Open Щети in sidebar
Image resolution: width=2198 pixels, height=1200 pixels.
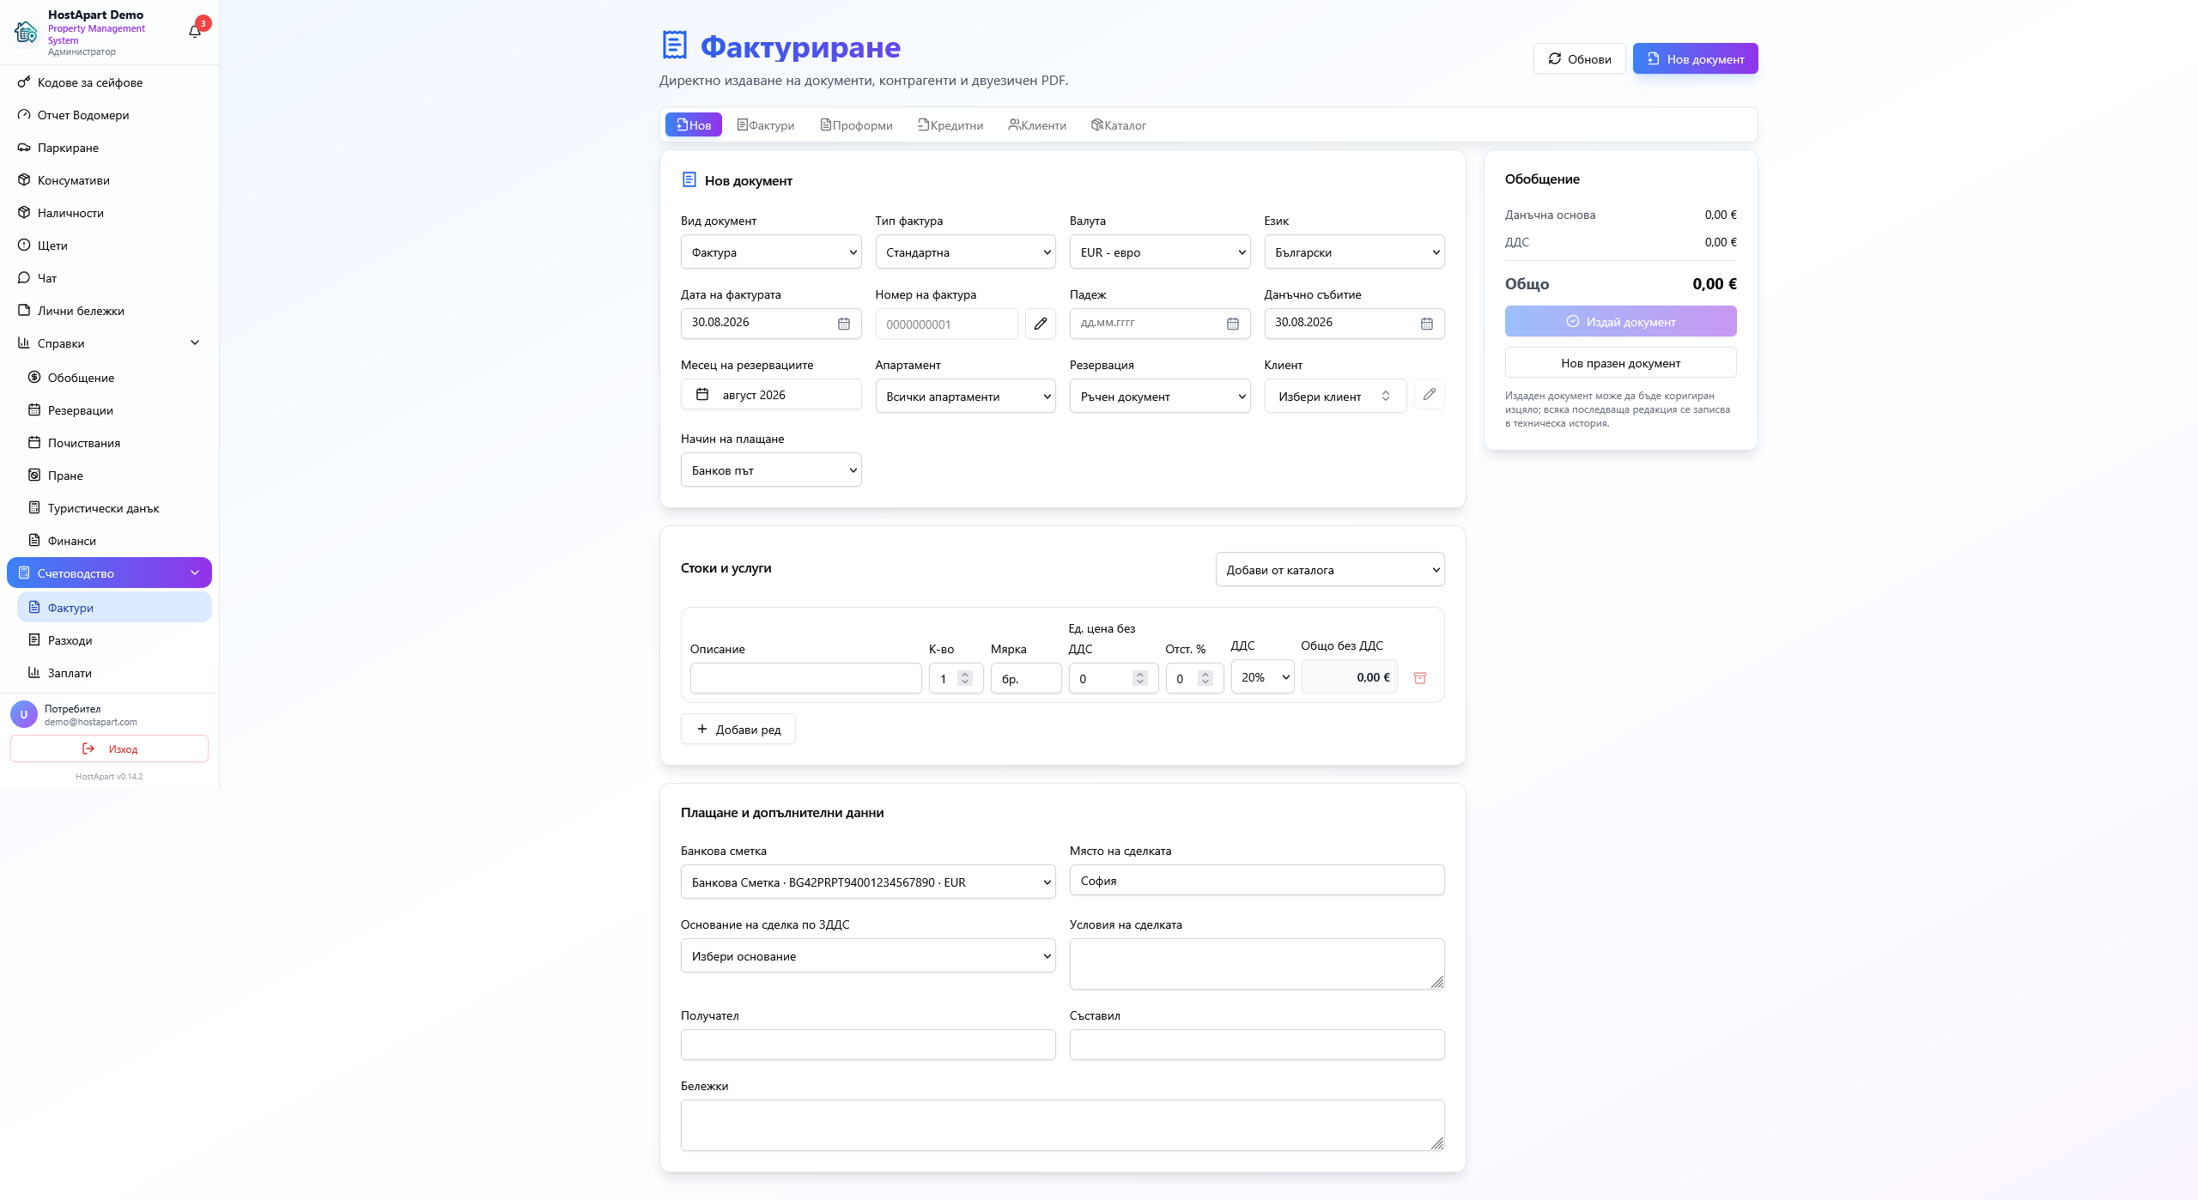tap(109, 245)
